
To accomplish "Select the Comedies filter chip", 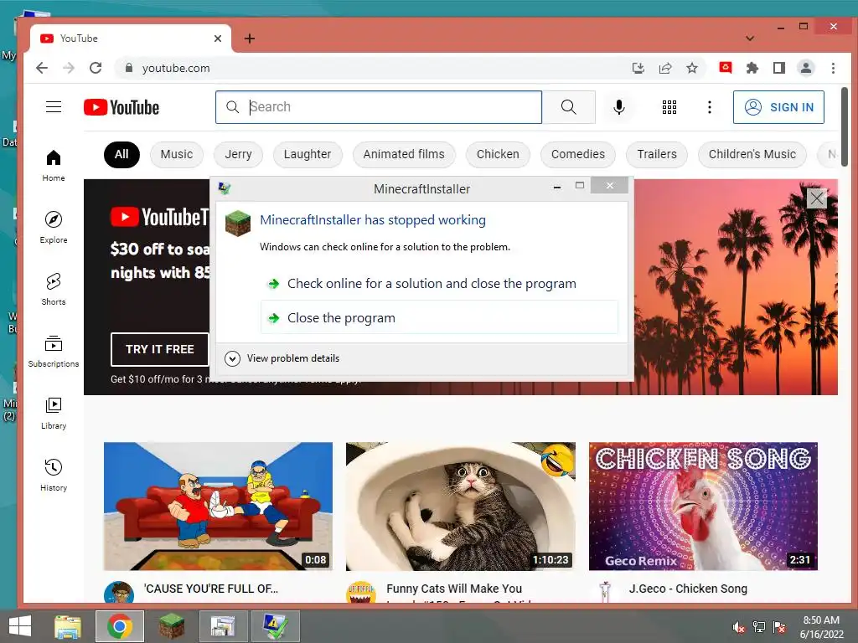I will pos(578,155).
